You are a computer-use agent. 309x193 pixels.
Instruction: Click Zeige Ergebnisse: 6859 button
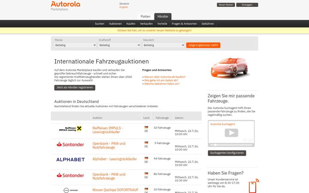point(203,45)
